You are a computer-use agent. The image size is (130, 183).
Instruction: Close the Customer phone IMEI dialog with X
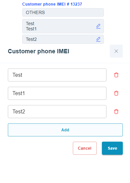(x=116, y=51)
